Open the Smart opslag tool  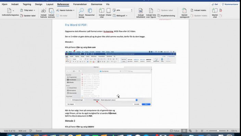coord(81,13)
